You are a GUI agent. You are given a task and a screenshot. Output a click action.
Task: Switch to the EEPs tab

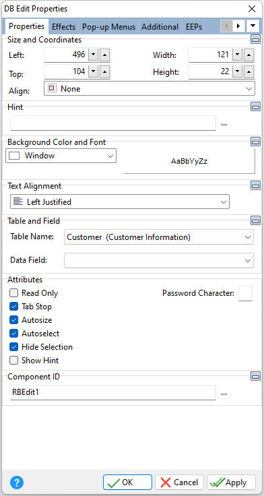click(x=194, y=27)
